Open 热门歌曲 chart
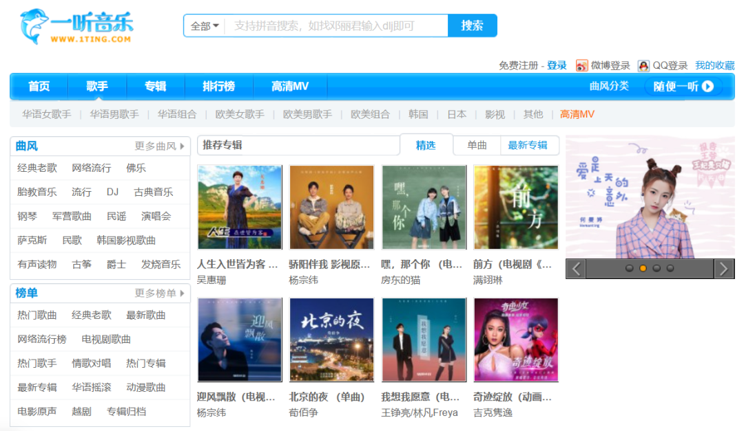The image size is (744, 431). pyautogui.click(x=37, y=315)
